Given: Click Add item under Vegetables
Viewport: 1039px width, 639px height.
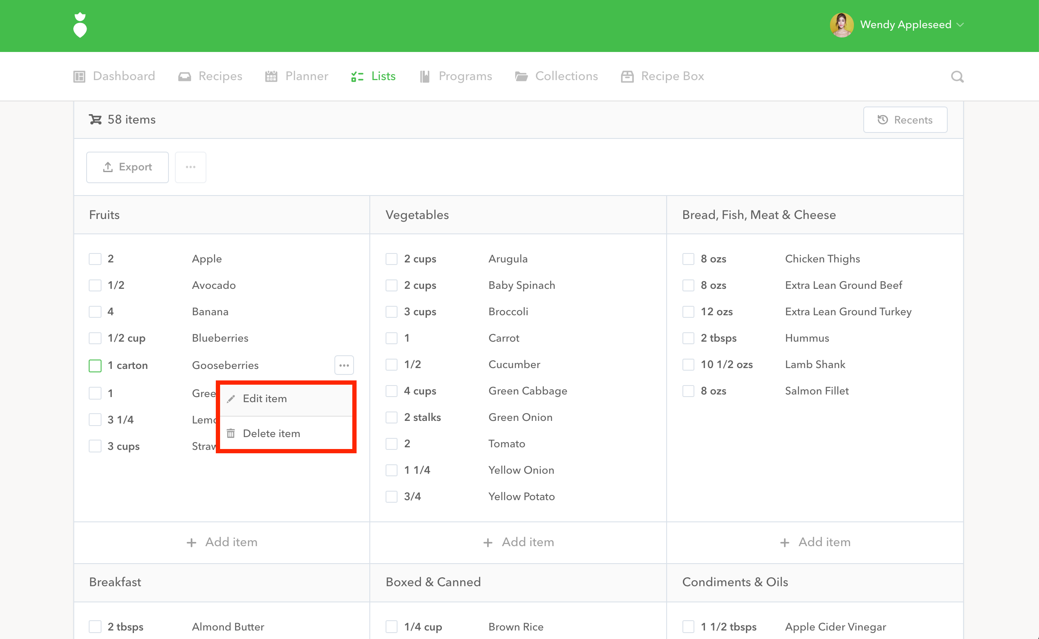Looking at the screenshot, I should (x=518, y=542).
